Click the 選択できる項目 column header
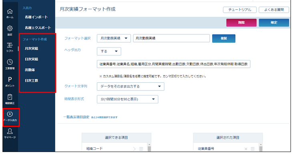This screenshot has height=156, width=293. [116, 138]
